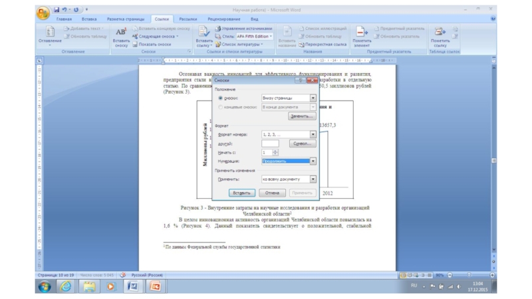Switch to the Рецензирование tab
532x299 pixels.
coord(224,19)
